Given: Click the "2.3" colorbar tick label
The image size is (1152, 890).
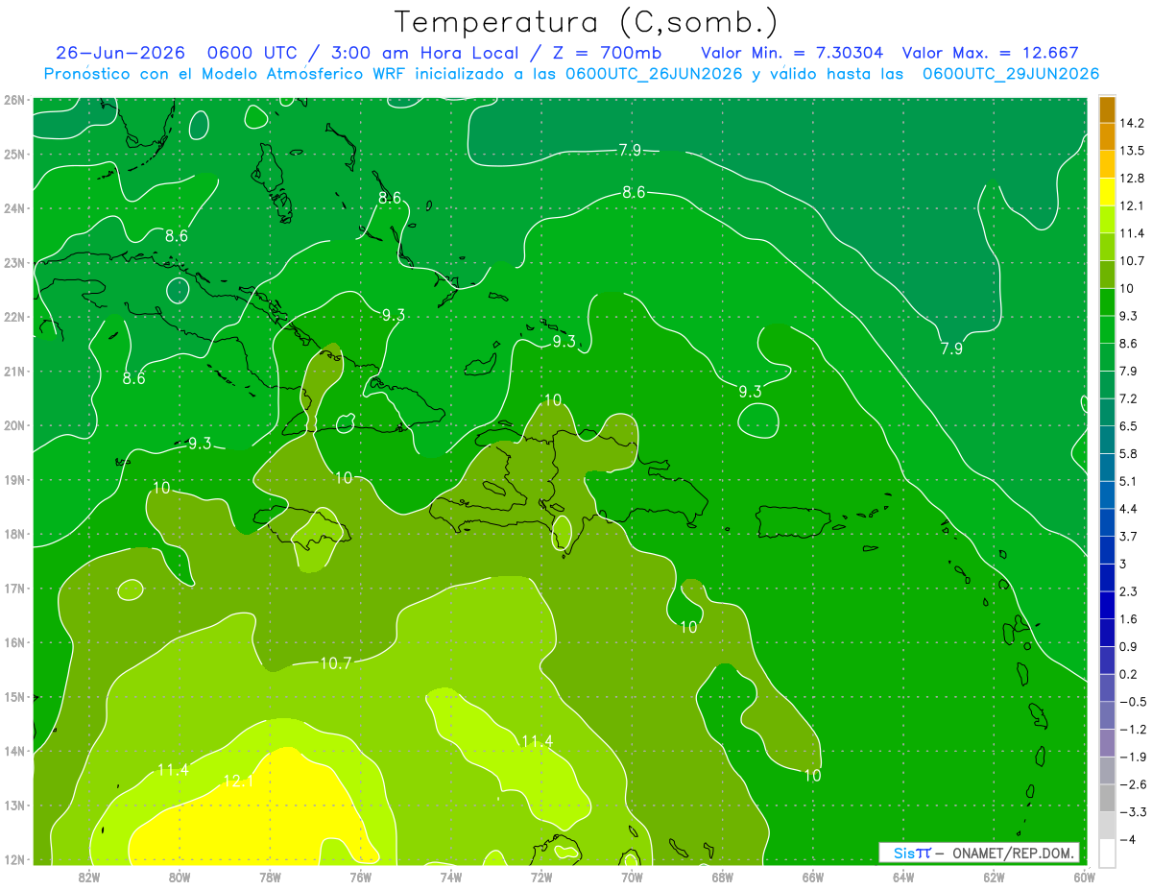Looking at the screenshot, I should point(1129,591).
